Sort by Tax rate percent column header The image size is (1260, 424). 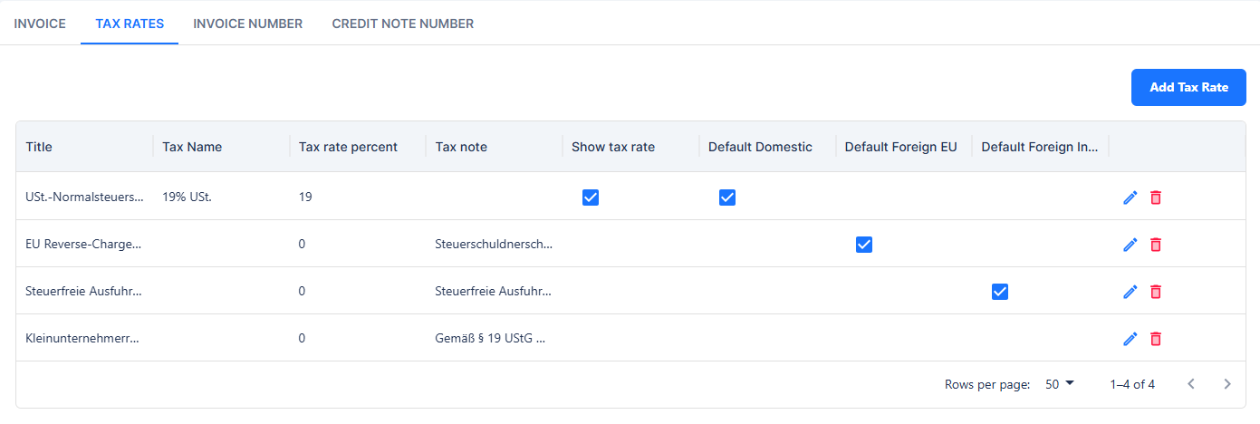pyautogui.click(x=348, y=147)
